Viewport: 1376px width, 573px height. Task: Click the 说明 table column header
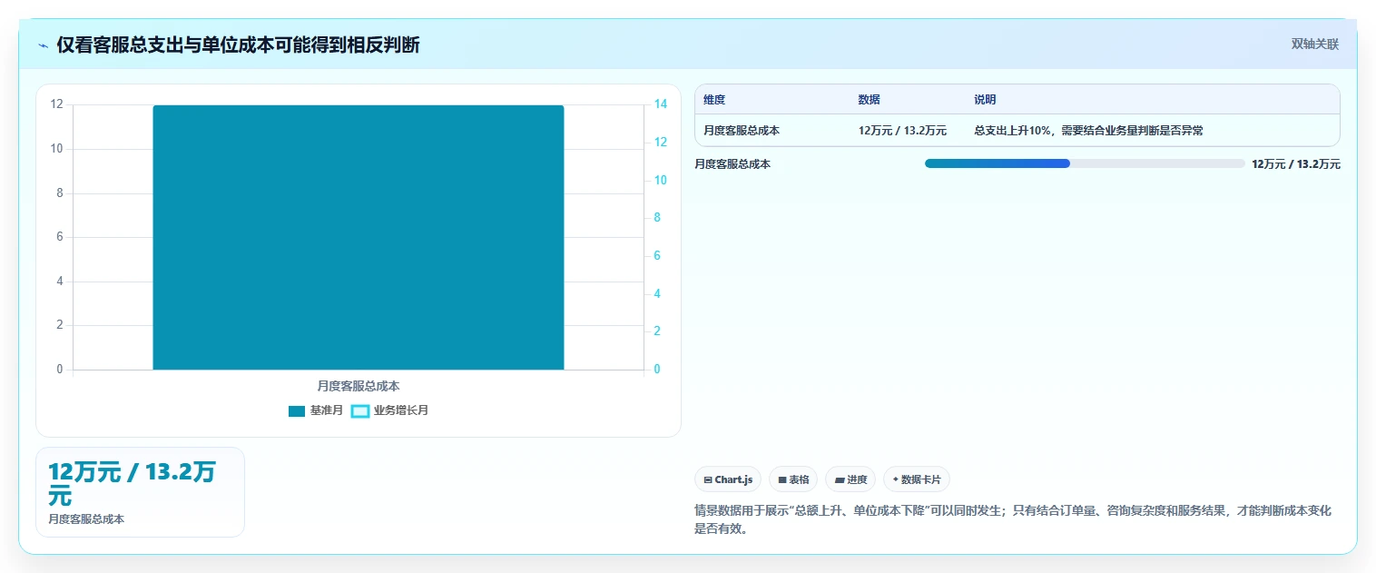click(985, 100)
